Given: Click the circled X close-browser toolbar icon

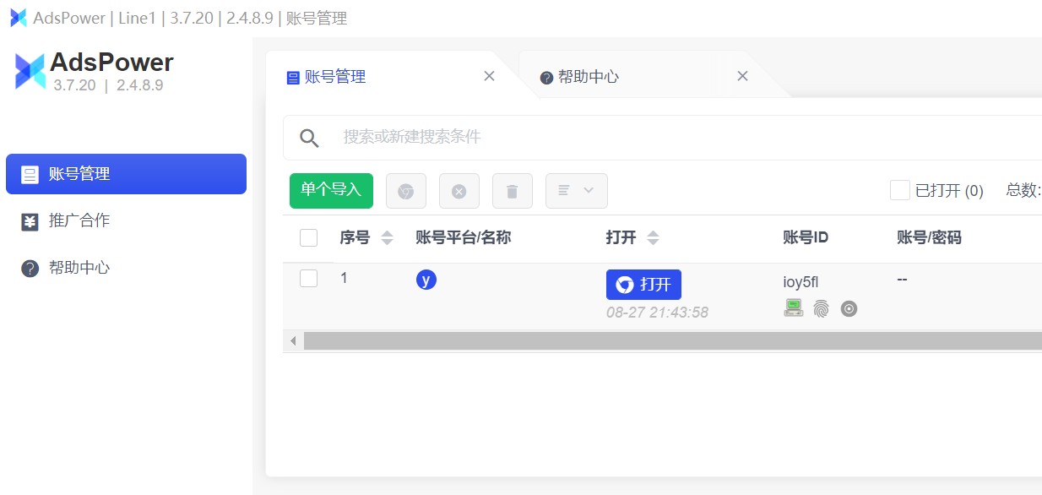Looking at the screenshot, I should (459, 191).
